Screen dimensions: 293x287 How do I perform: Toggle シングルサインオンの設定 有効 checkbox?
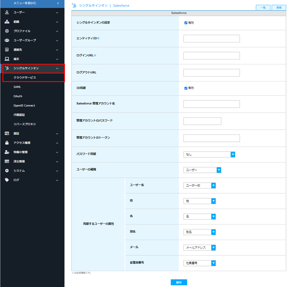tap(186, 23)
